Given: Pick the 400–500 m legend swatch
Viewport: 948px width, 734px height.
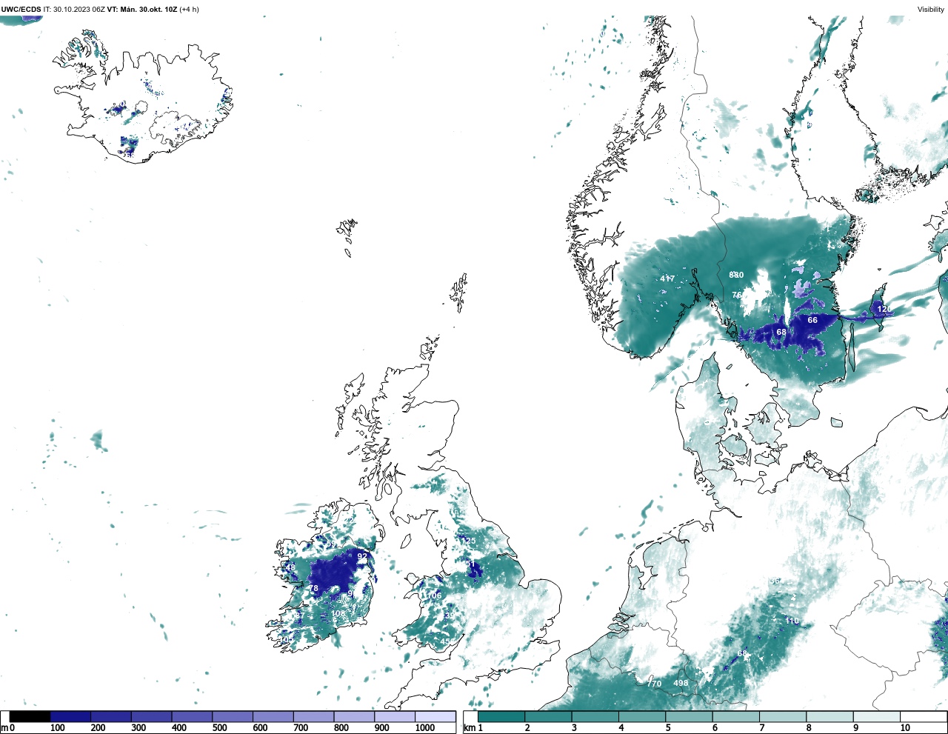Looking at the screenshot, I should coord(193,716).
